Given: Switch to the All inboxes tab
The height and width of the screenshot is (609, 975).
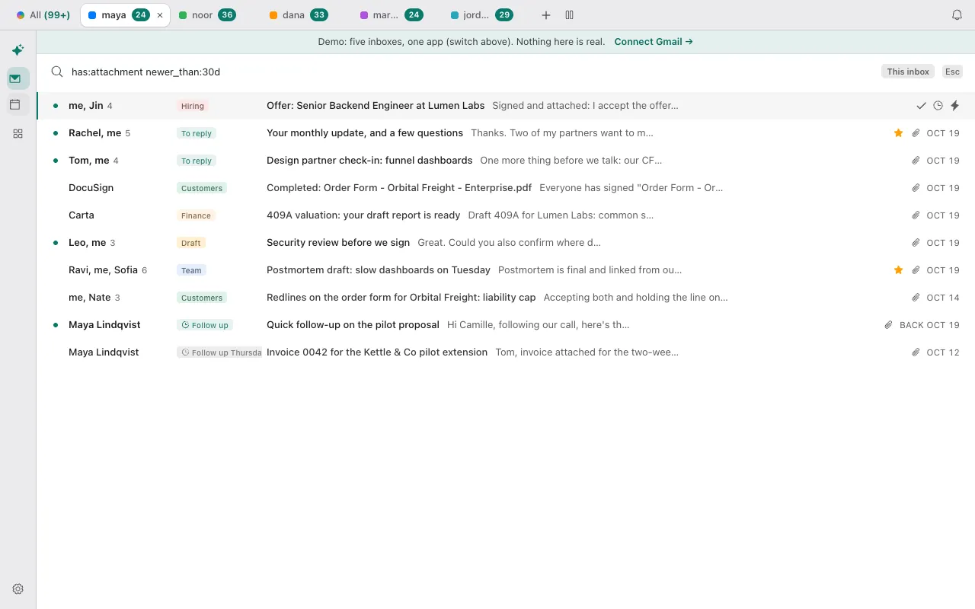Looking at the screenshot, I should [43, 15].
